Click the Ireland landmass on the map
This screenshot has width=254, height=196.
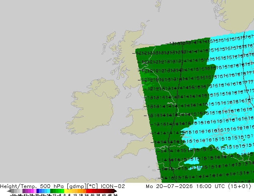click(92, 107)
